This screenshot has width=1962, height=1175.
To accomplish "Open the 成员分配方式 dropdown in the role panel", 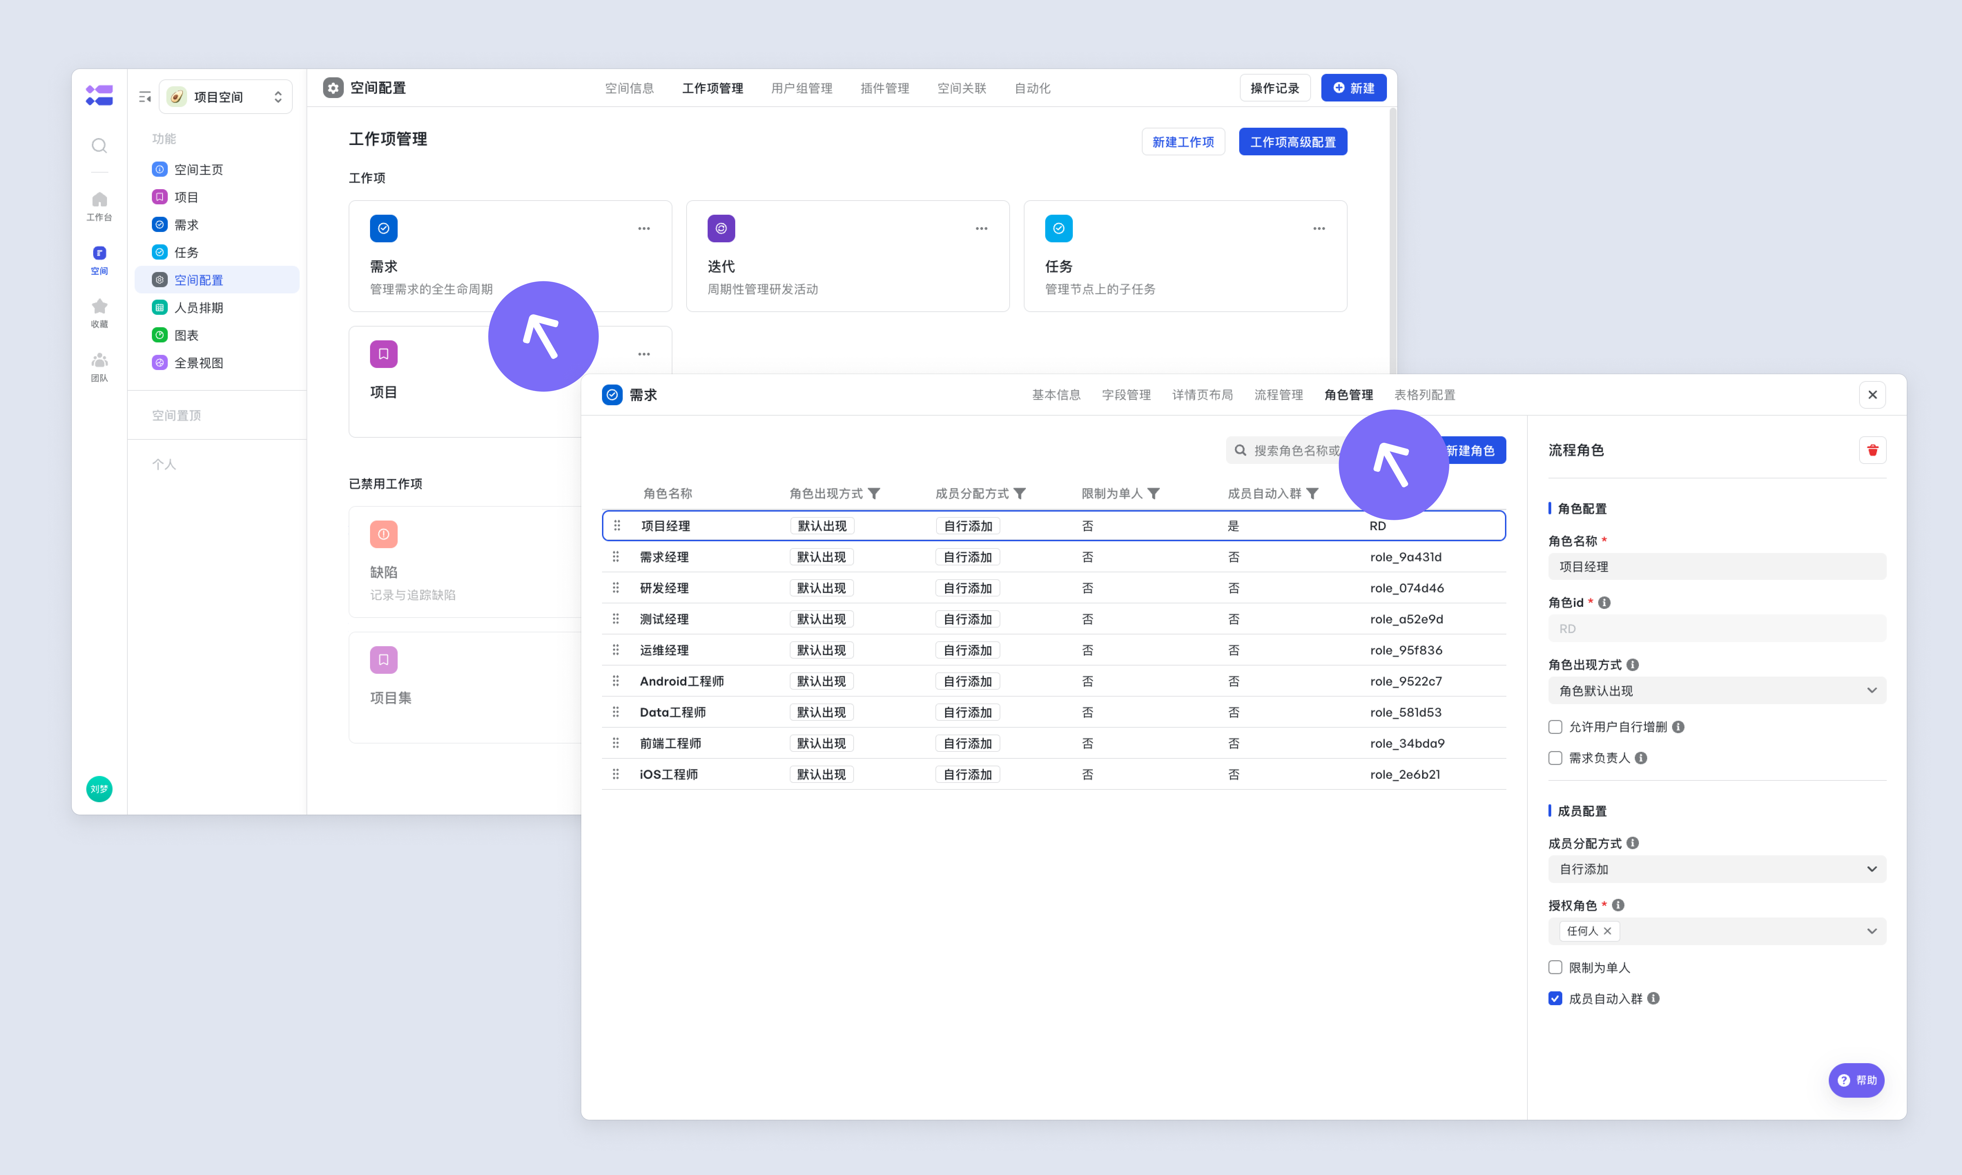I will tap(1717, 870).
